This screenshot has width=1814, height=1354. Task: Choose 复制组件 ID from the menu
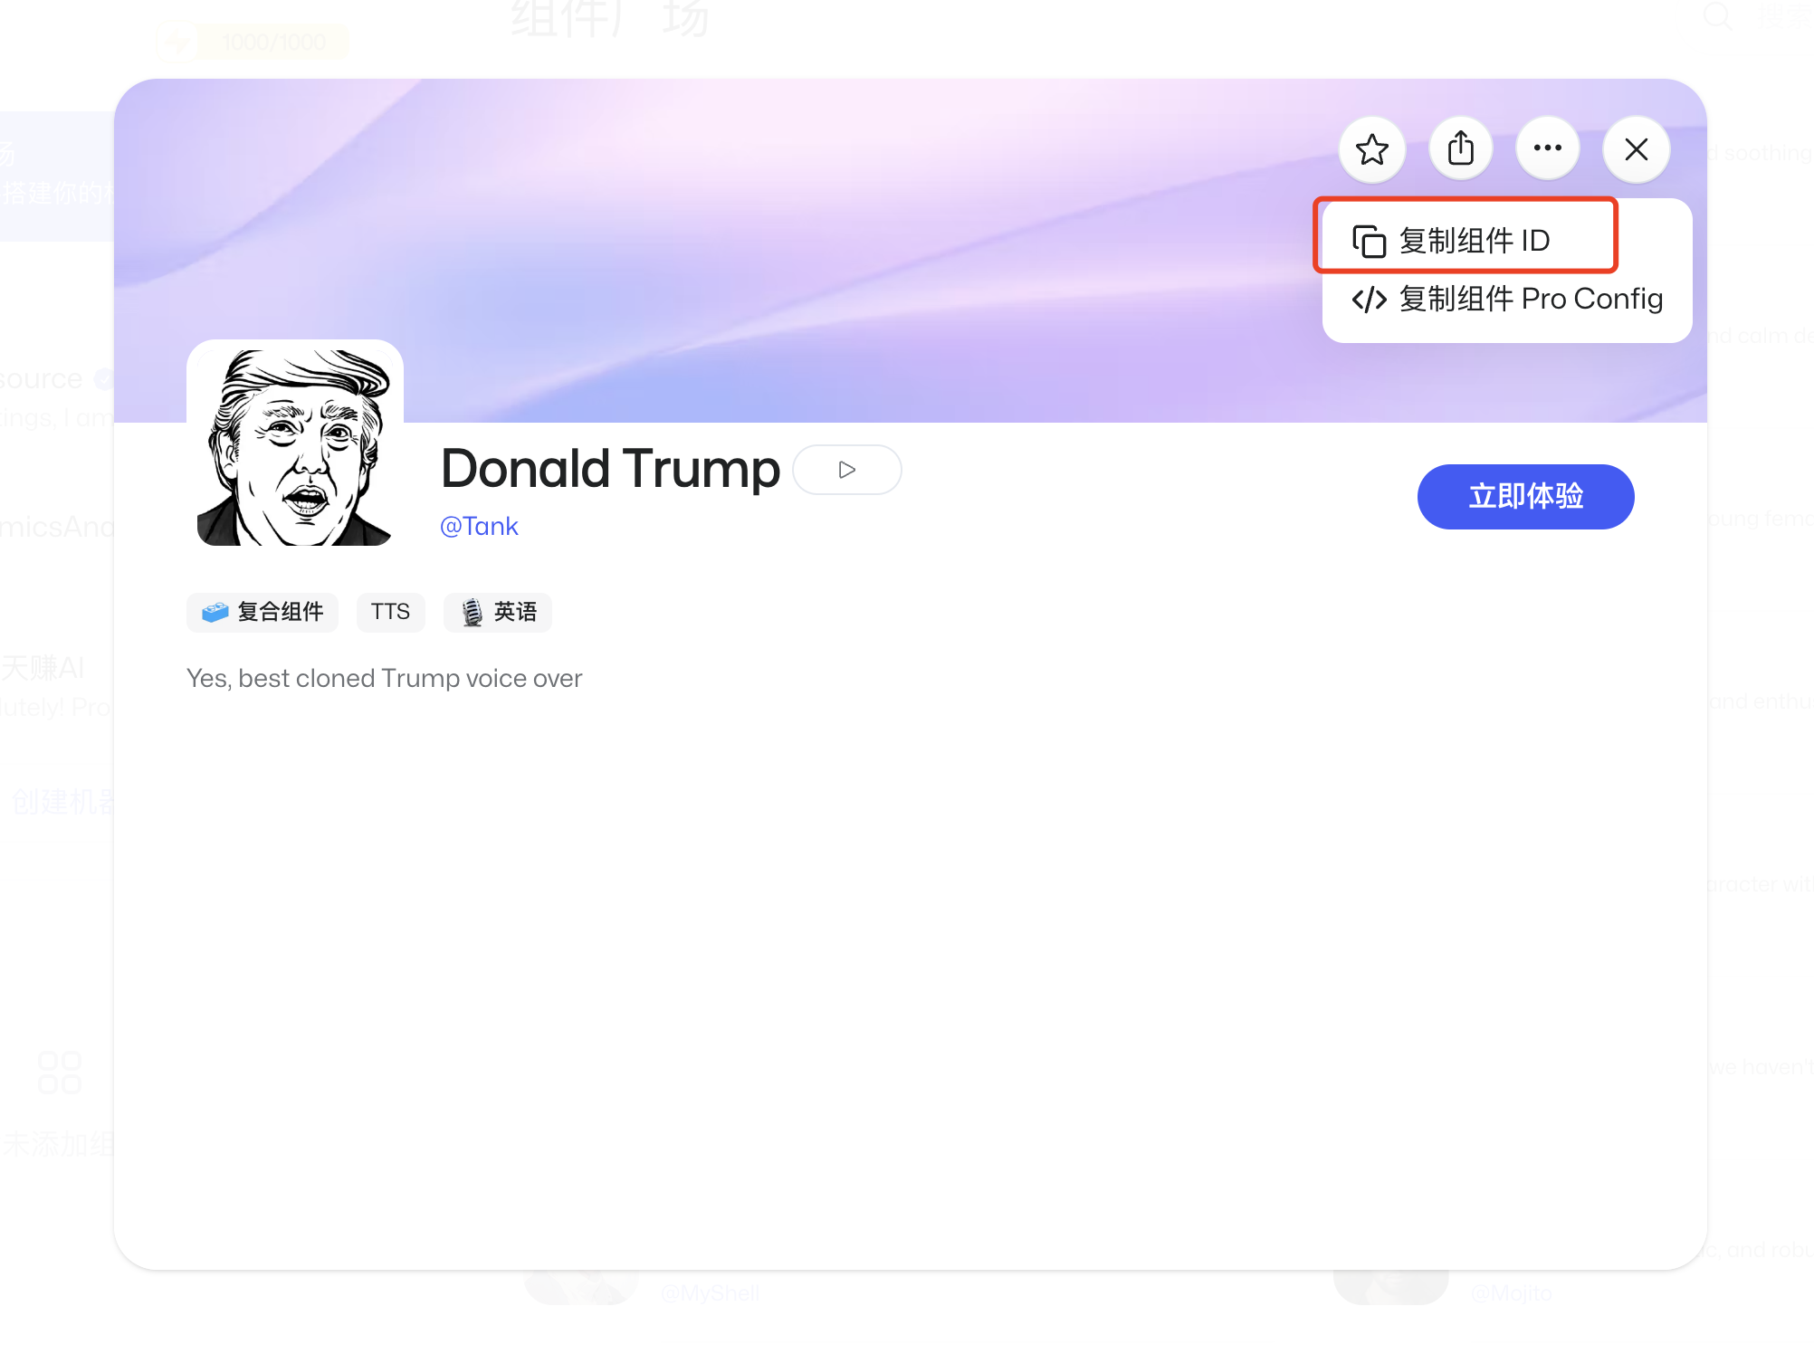1475,241
